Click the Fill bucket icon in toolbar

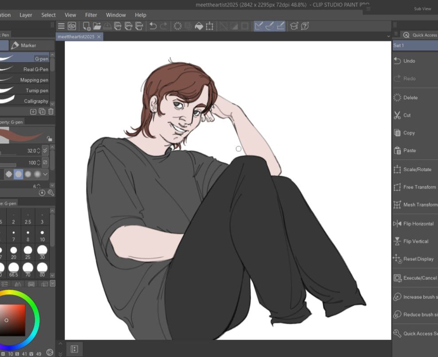coord(199,26)
